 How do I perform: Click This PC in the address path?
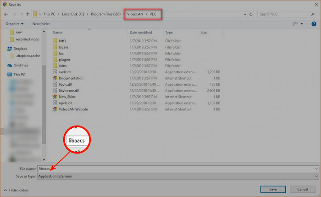click(x=50, y=14)
